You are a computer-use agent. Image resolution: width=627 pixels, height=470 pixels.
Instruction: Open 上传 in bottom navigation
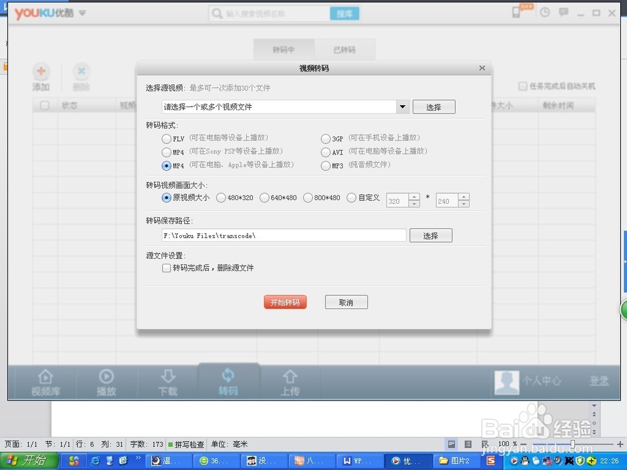tap(290, 382)
